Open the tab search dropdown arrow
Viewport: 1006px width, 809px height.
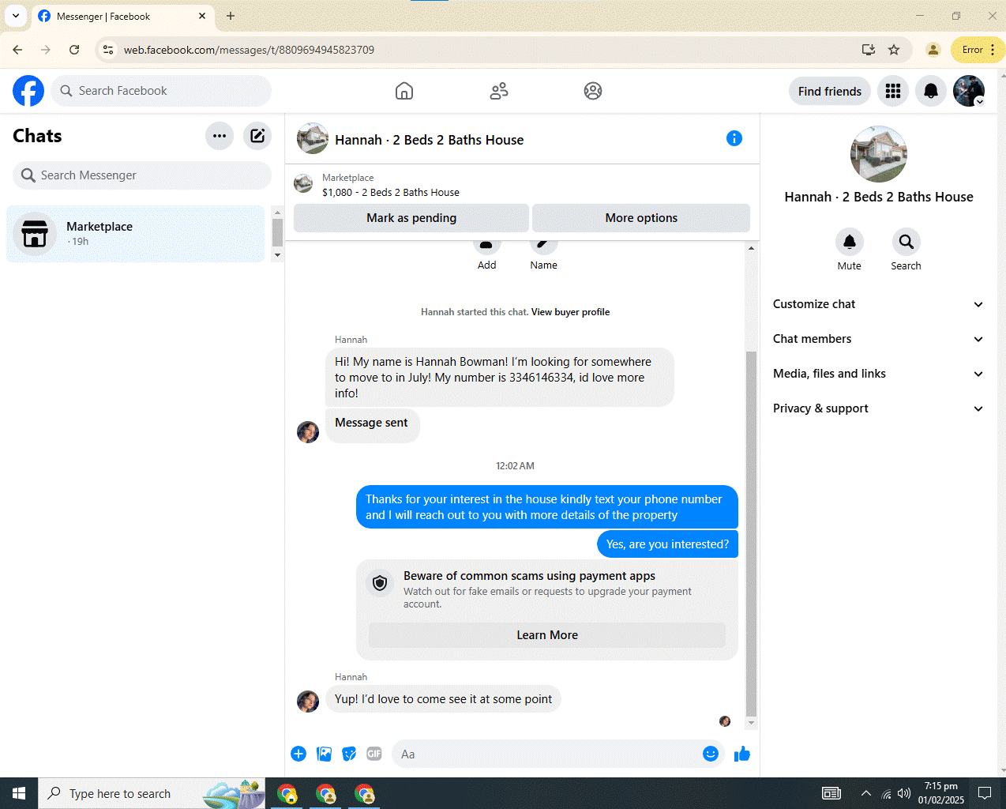(x=16, y=16)
